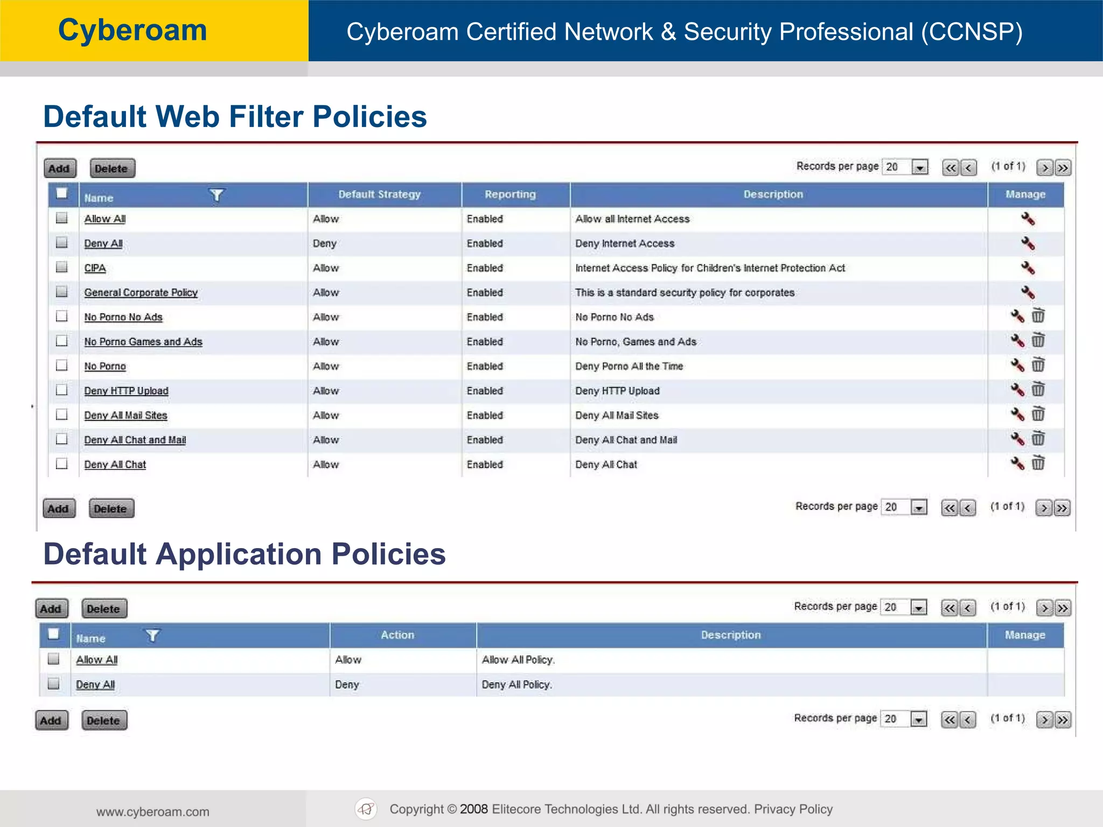Tick the Deny HTTP Upload checkbox
1103x827 pixels.
click(x=62, y=390)
